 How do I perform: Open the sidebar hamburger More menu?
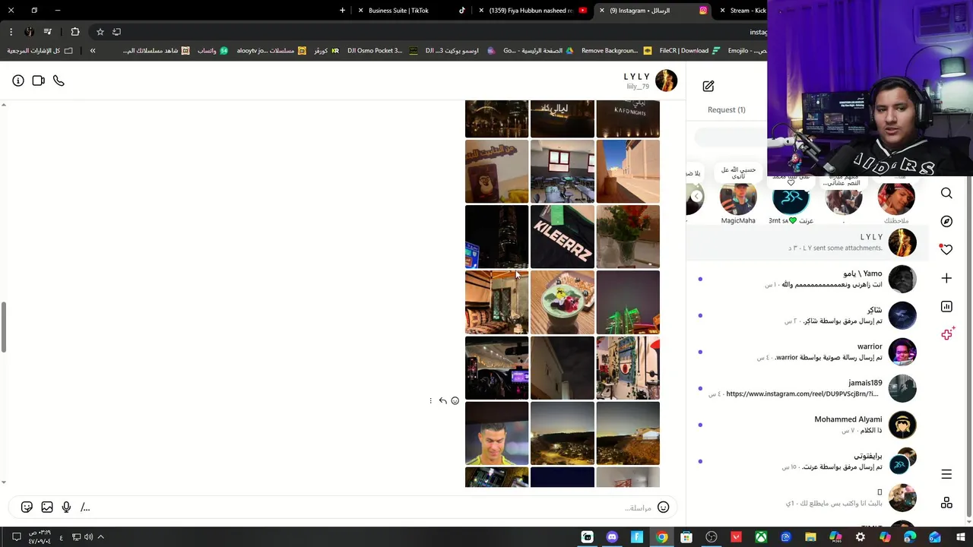946,474
